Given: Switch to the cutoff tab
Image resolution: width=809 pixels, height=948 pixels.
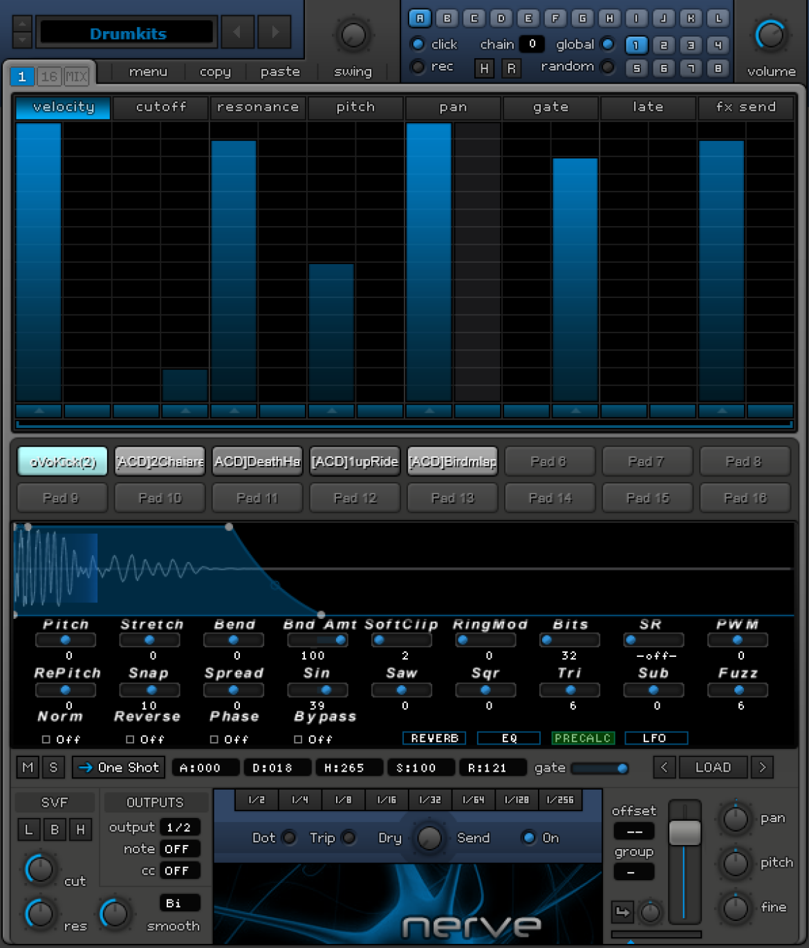Looking at the screenshot, I should 160,107.
